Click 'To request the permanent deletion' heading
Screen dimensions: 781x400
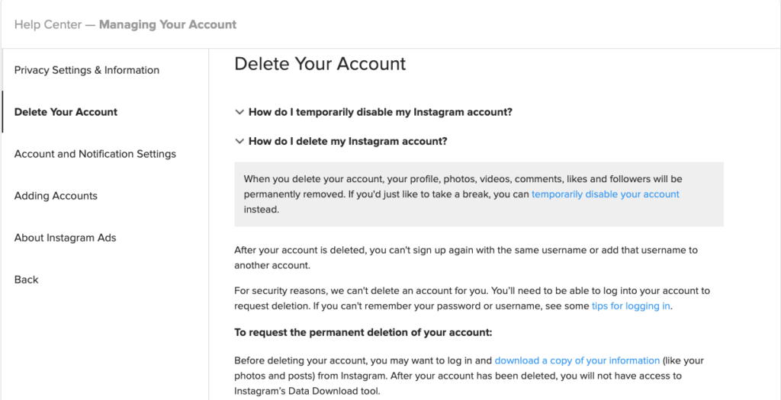(363, 333)
